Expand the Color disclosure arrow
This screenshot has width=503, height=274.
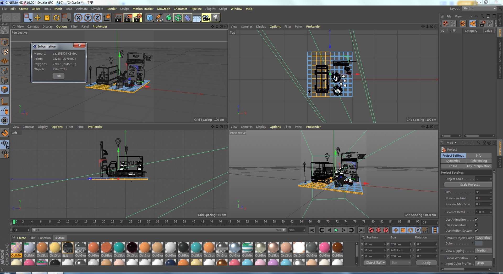pyautogui.click(x=473, y=243)
